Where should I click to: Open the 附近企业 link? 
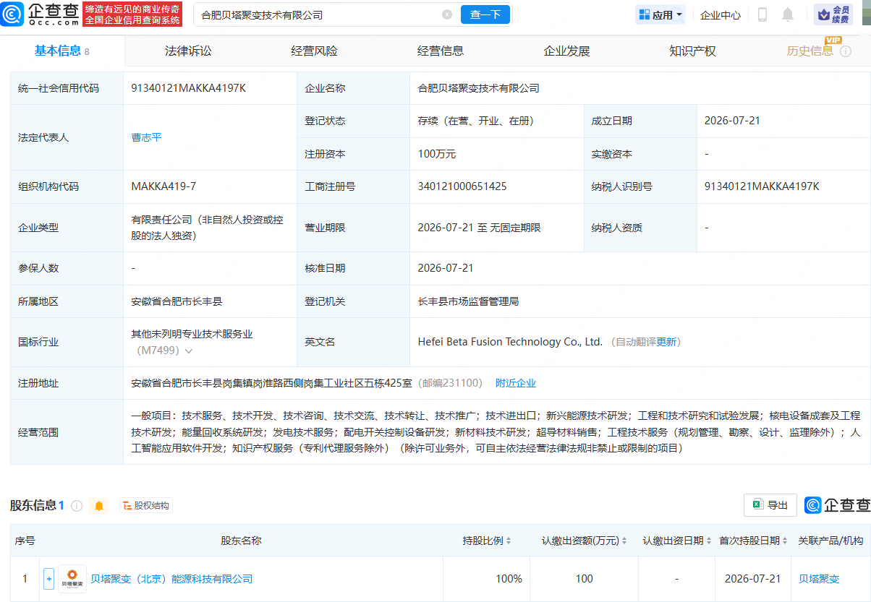(516, 383)
